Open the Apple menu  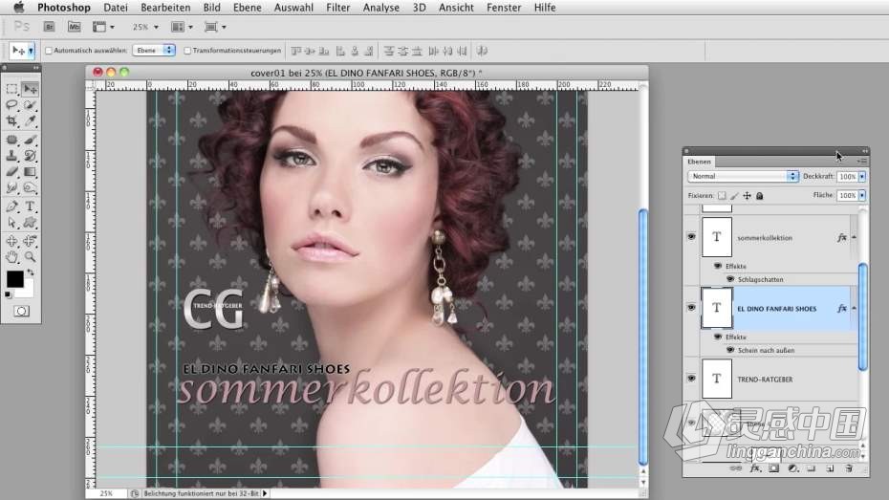pos(19,8)
